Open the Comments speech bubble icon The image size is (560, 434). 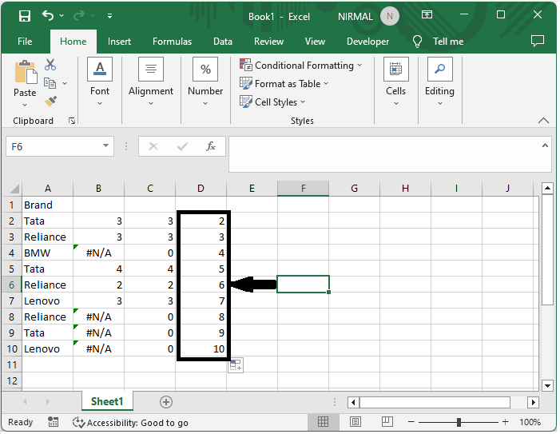(x=538, y=41)
